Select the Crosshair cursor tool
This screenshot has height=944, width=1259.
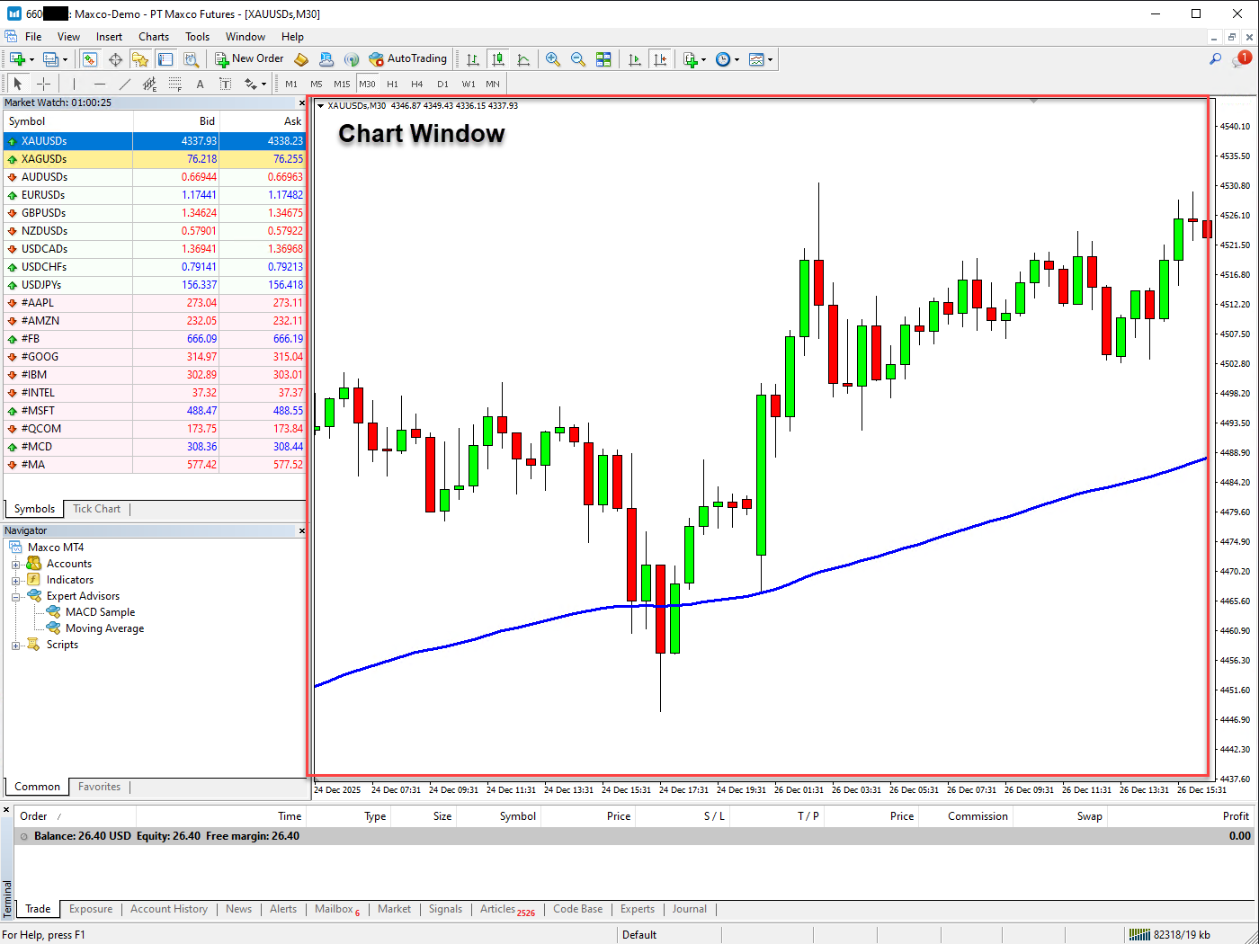43,84
